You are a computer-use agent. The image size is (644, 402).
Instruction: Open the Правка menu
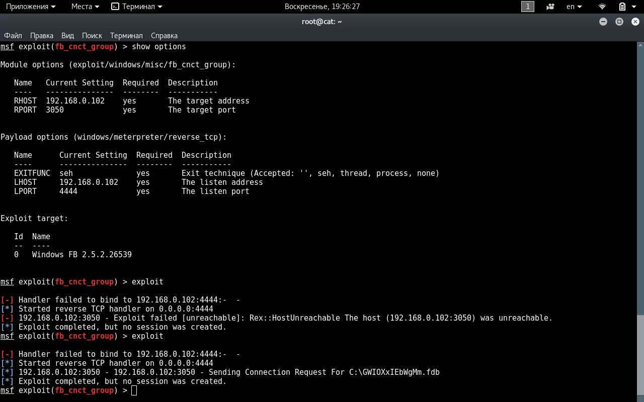(x=42, y=36)
